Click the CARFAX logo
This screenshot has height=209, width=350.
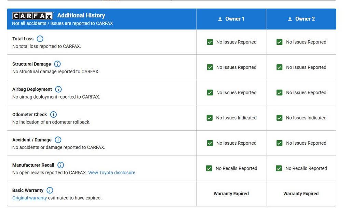[32, 16]
